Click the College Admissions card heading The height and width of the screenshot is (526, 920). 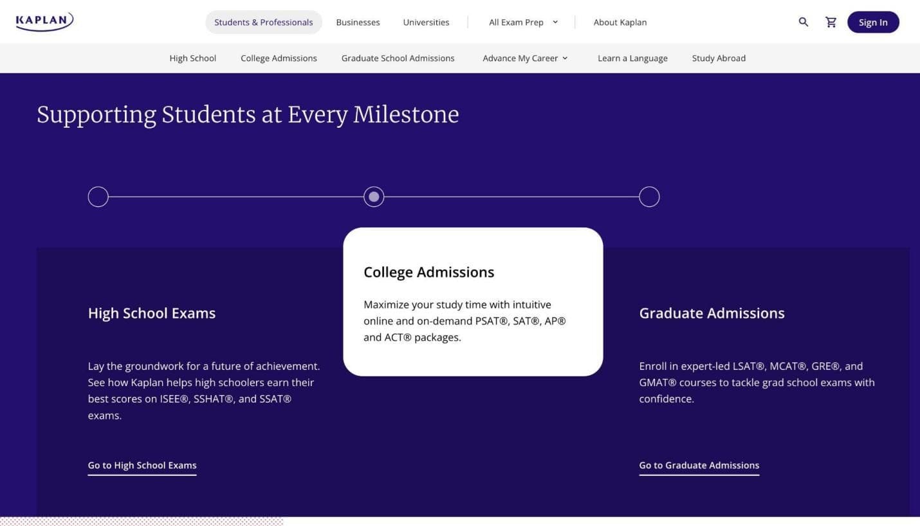(x=429, y=272)
